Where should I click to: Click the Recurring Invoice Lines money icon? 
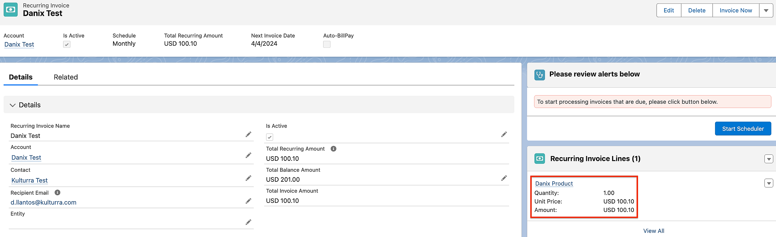pos(540,159)
